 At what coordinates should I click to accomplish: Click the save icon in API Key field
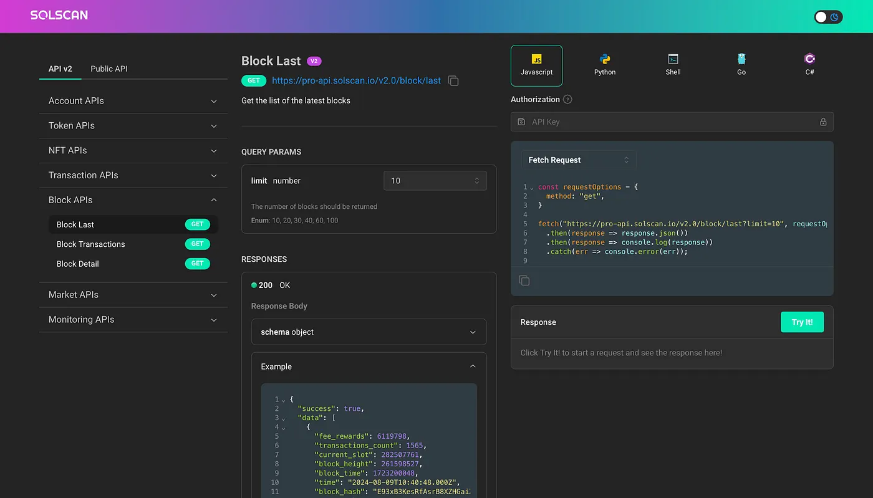pyautogui.click(x=521, y=122)
